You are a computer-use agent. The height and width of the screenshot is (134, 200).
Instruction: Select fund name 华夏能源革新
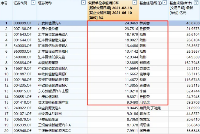[48, 63]
